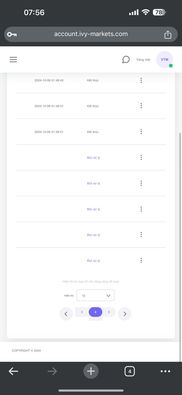Open the browser tab switcher showing 4
This screenshot has width=182, height=395.
pyautogui.click(x=130, y=371)
